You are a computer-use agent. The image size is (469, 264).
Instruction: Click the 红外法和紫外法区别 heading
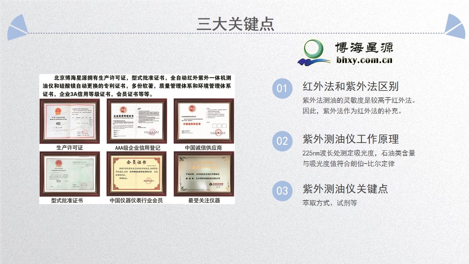[350, 87]
